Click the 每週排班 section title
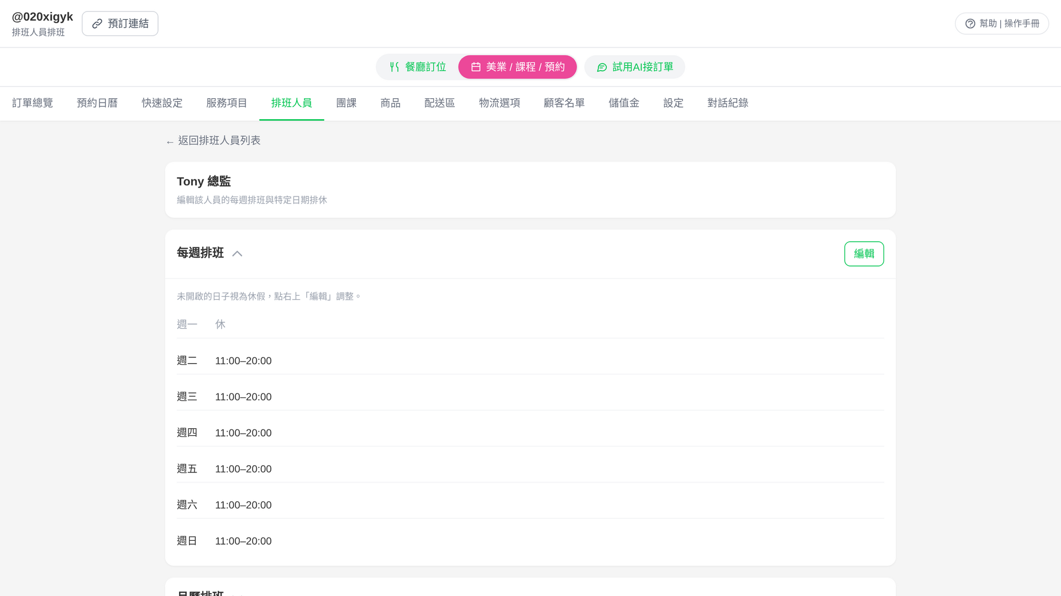Viewport: 1061px width, 596px height. [x=200, y=253]
